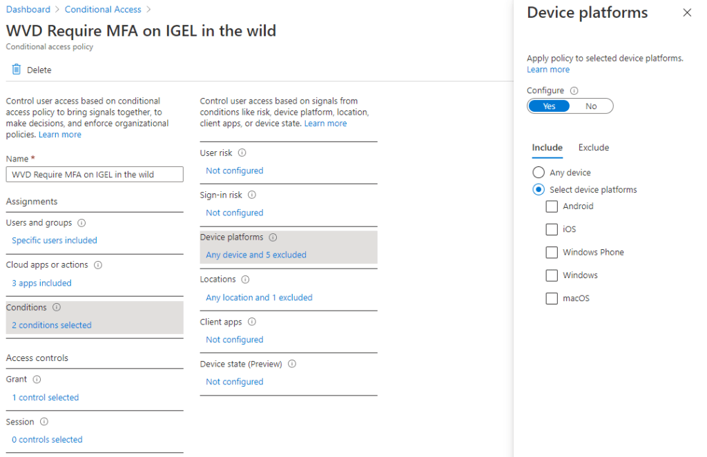This screenshot has width=707, height=457.
Task: Open Conditional Access breadcrumb link
Action: click(x=103, y=10)
